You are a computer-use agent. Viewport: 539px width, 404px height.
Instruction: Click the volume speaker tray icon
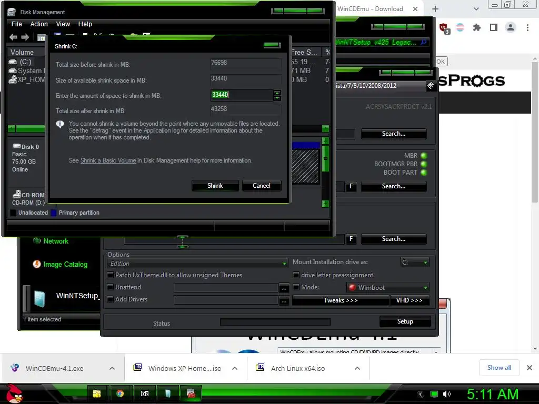coord(446,394)
